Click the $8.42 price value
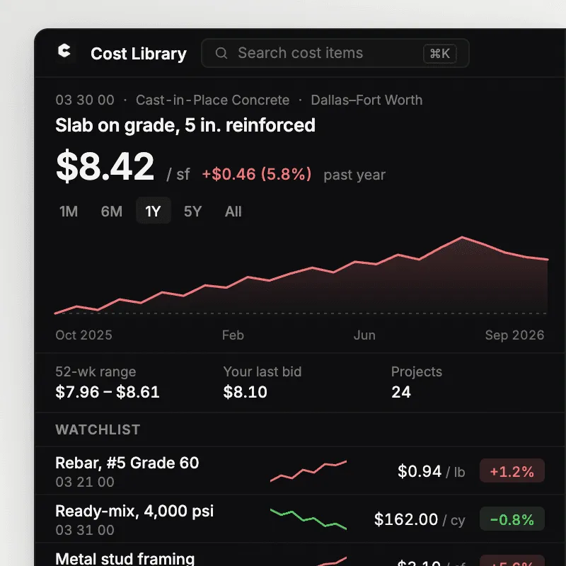 105,166
